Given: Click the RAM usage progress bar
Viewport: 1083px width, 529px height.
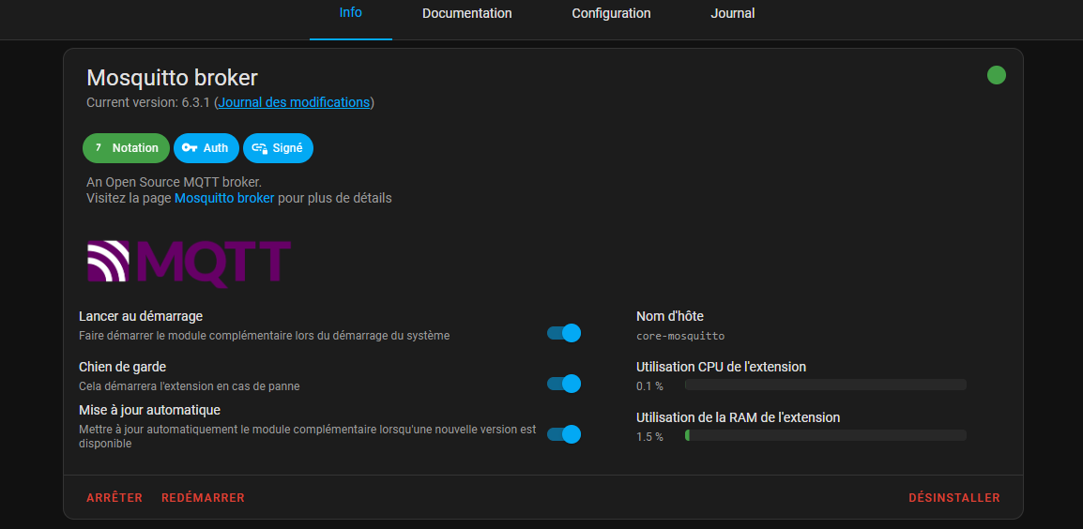Looking at the screenshot, I should pos(825,435).
